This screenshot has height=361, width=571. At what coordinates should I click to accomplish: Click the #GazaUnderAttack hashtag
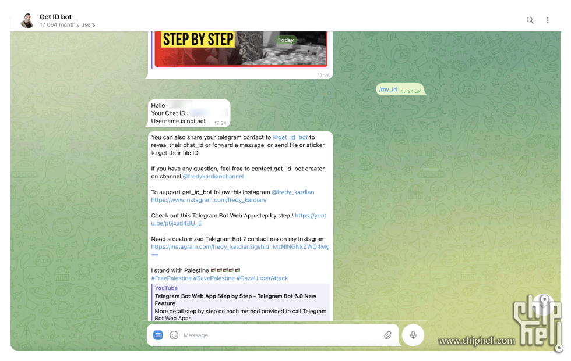[262, 278]
